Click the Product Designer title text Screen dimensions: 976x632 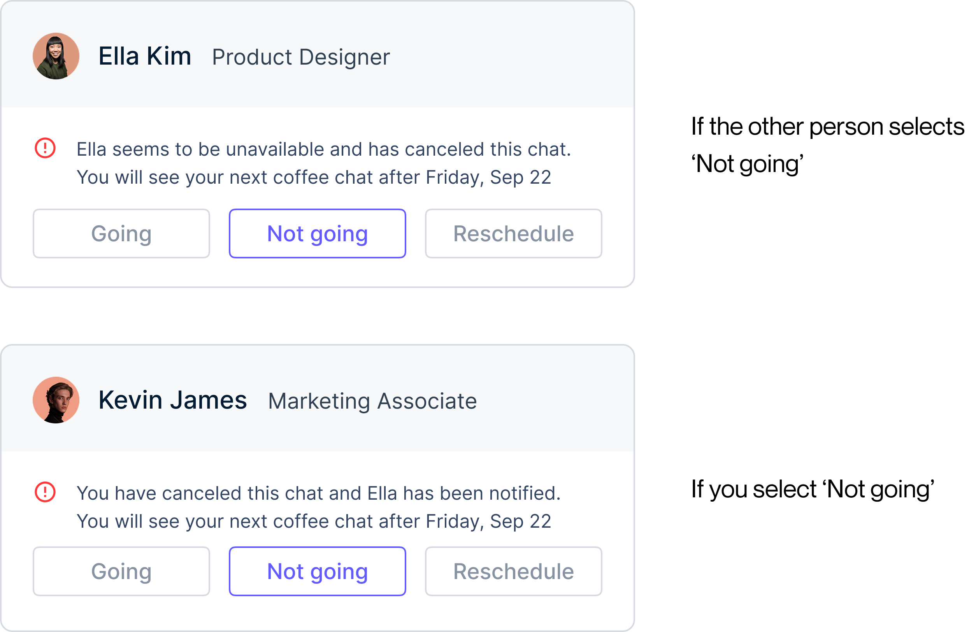click(300, 57)
